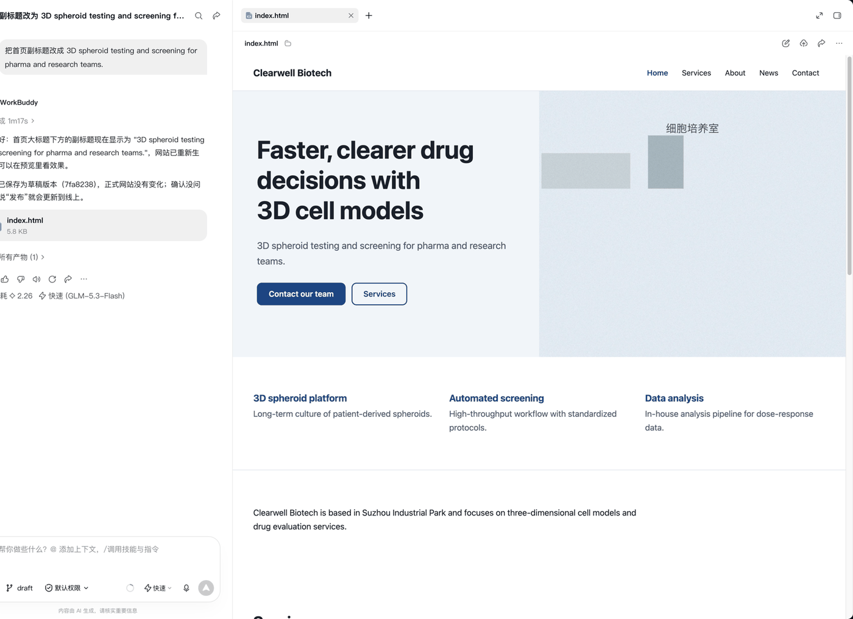Open Services in the site navigation

pos(696,73)
